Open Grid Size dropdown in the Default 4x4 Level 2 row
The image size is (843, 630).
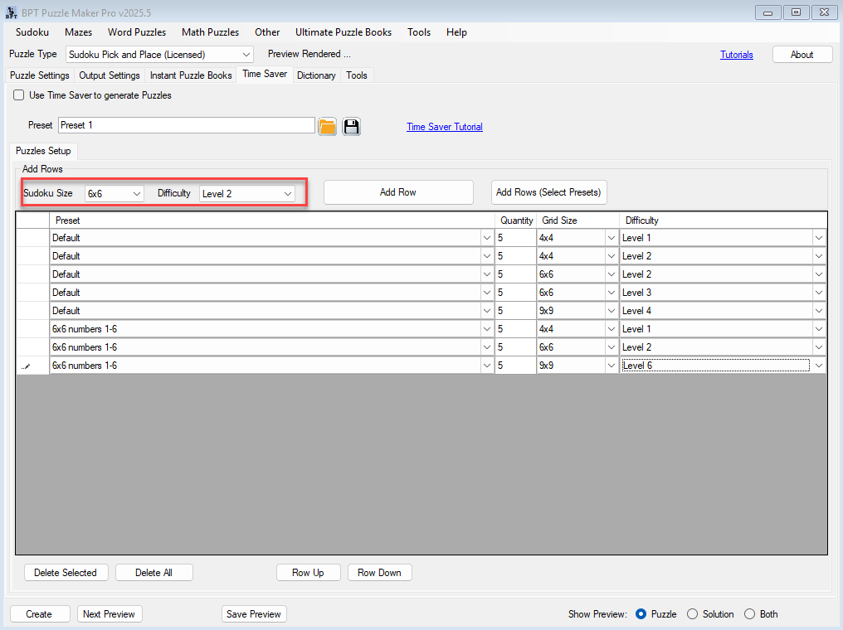click(612, 256)
